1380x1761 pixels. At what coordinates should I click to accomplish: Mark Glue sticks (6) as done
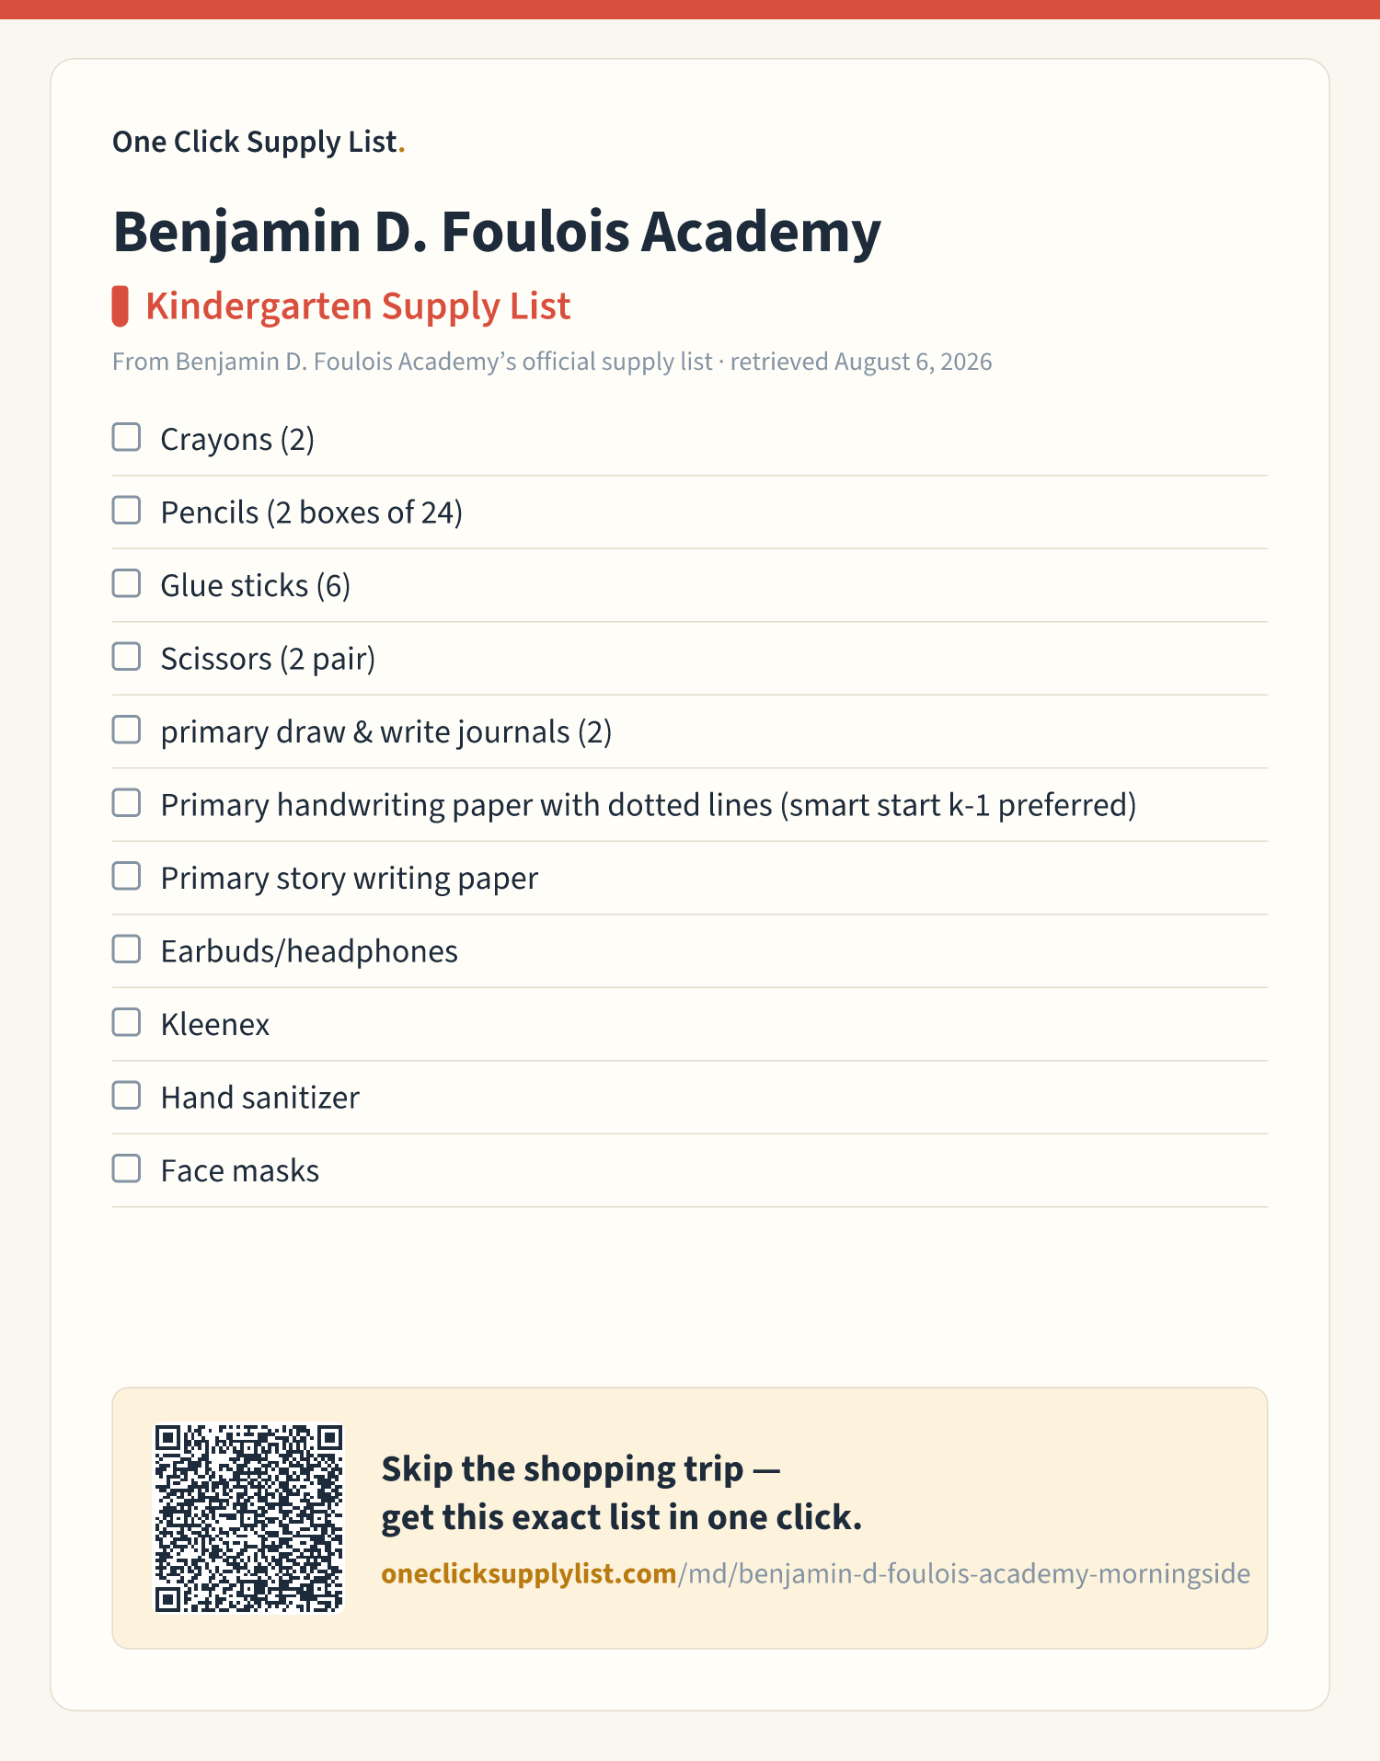point(126,583)
